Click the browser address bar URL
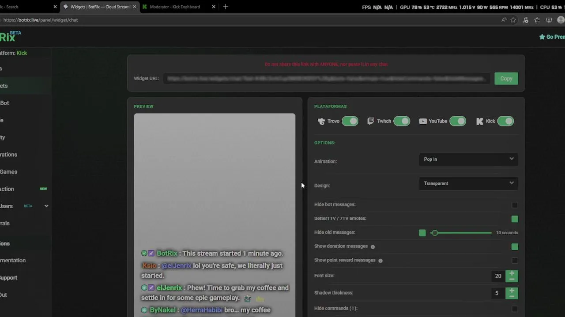 click(41, 20)
